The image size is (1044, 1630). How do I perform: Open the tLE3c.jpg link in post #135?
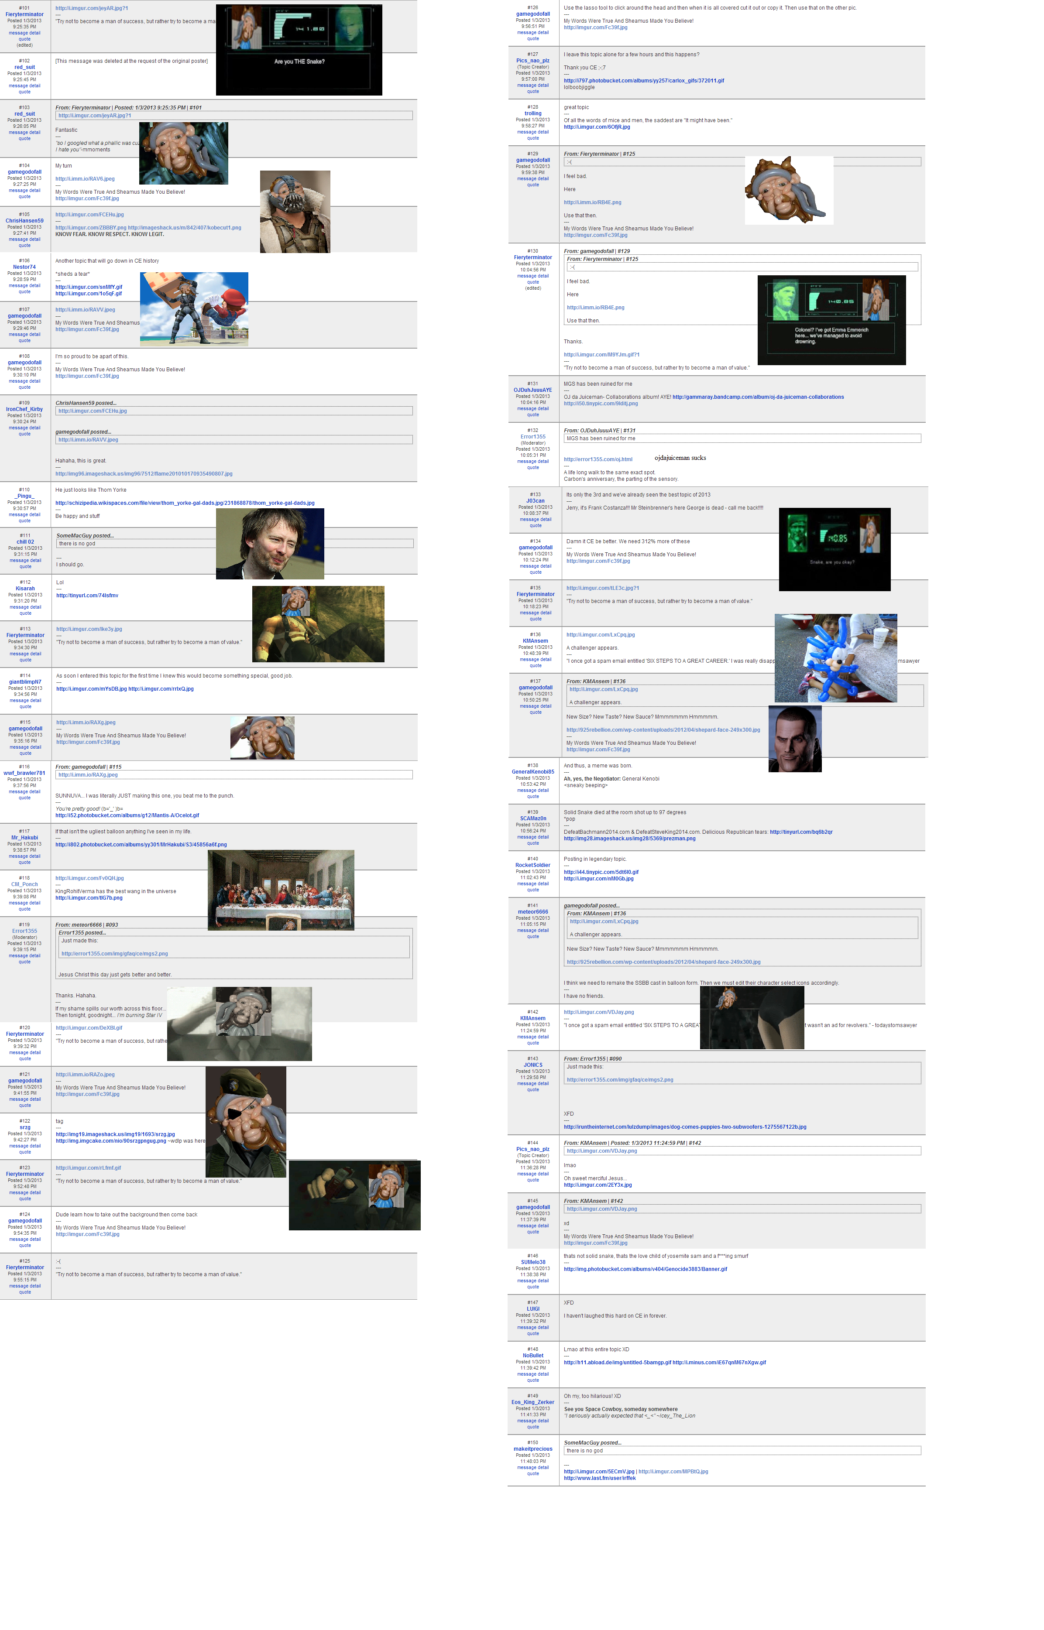[x=603, y=589]
